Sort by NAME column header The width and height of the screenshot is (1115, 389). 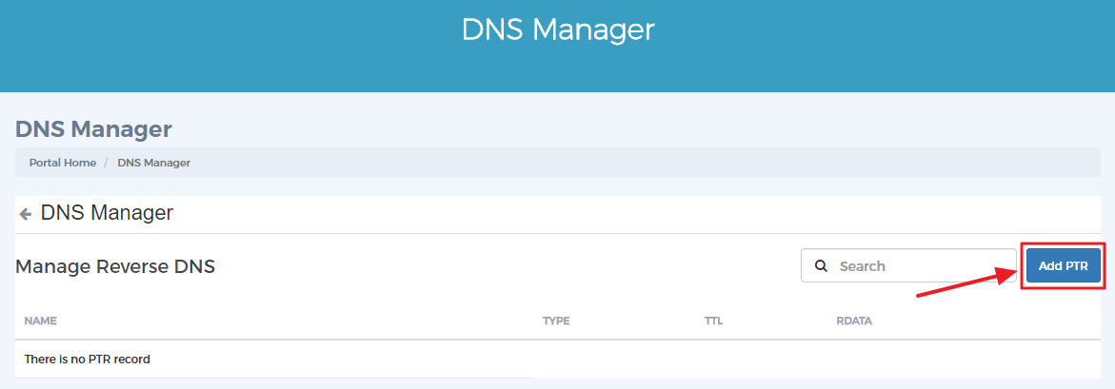coord(41,321)
